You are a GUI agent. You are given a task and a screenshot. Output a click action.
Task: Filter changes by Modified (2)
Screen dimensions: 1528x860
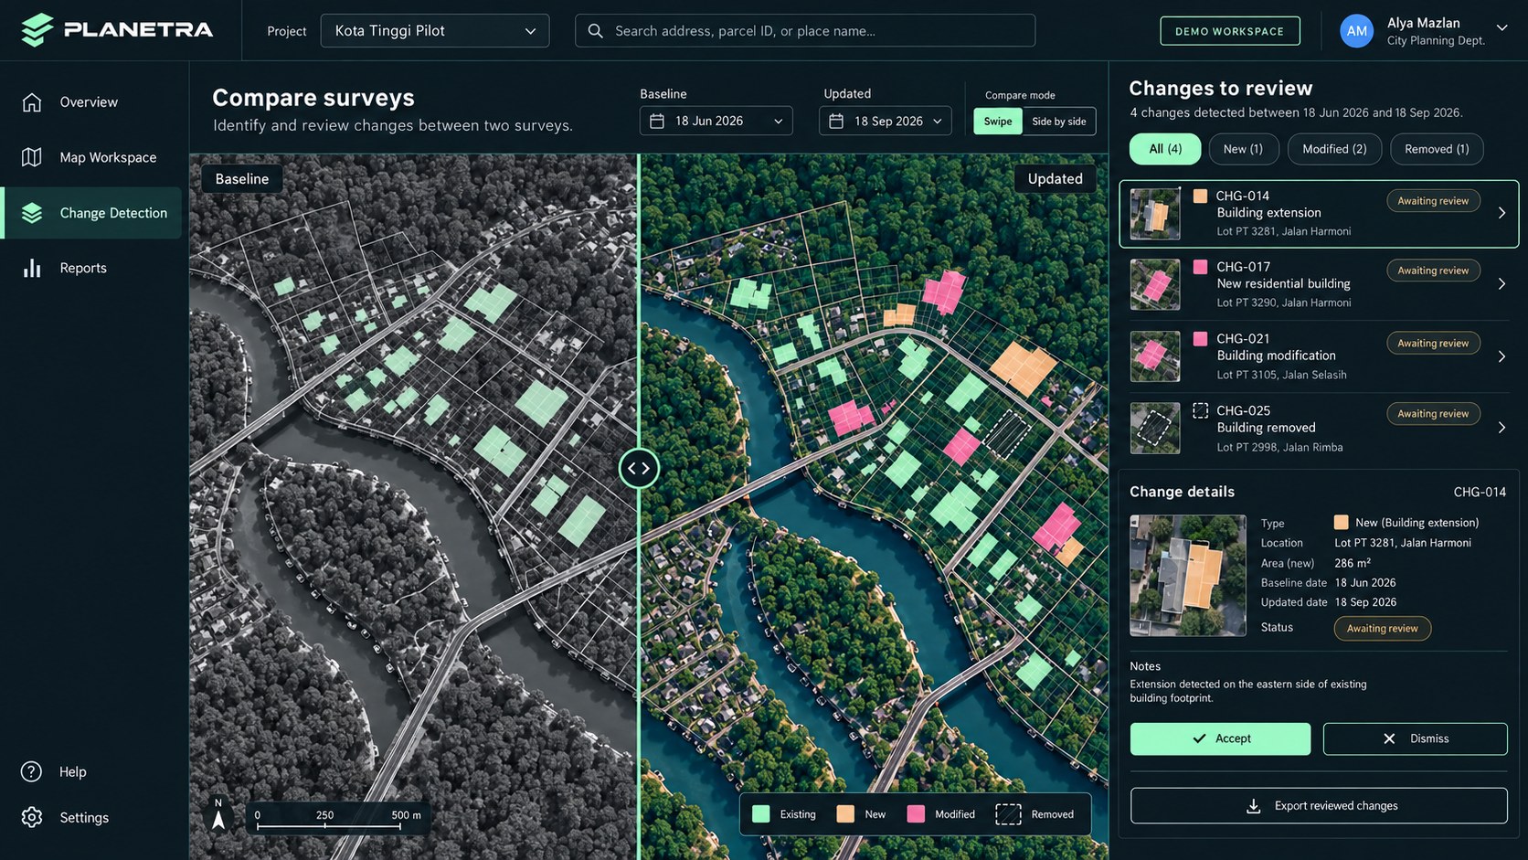pos(1334,149)
